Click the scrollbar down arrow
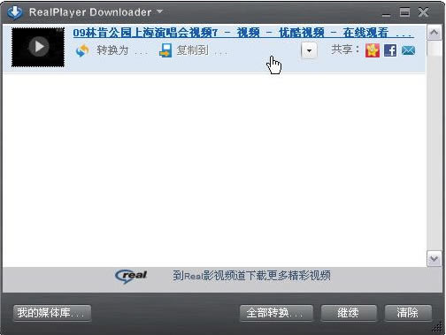446x335 pixels. click(x=434, y=259)
